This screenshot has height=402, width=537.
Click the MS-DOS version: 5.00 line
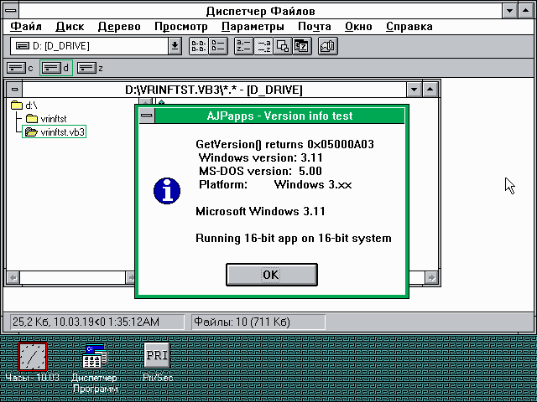coord(260,171)
